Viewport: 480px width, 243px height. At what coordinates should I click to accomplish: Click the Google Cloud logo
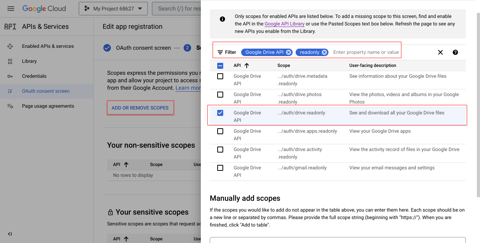coord(44,9)
